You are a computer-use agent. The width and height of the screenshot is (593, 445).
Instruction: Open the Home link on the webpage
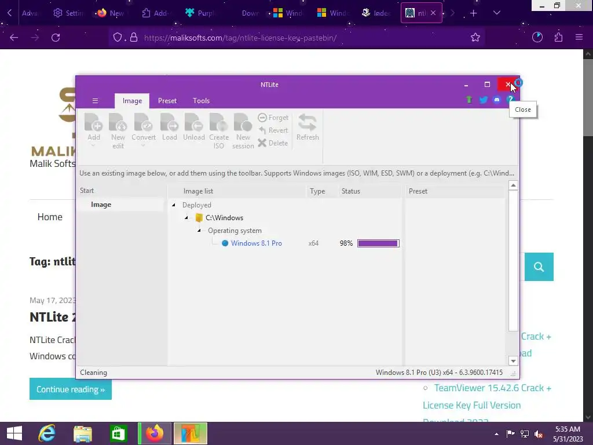(50, 217)
